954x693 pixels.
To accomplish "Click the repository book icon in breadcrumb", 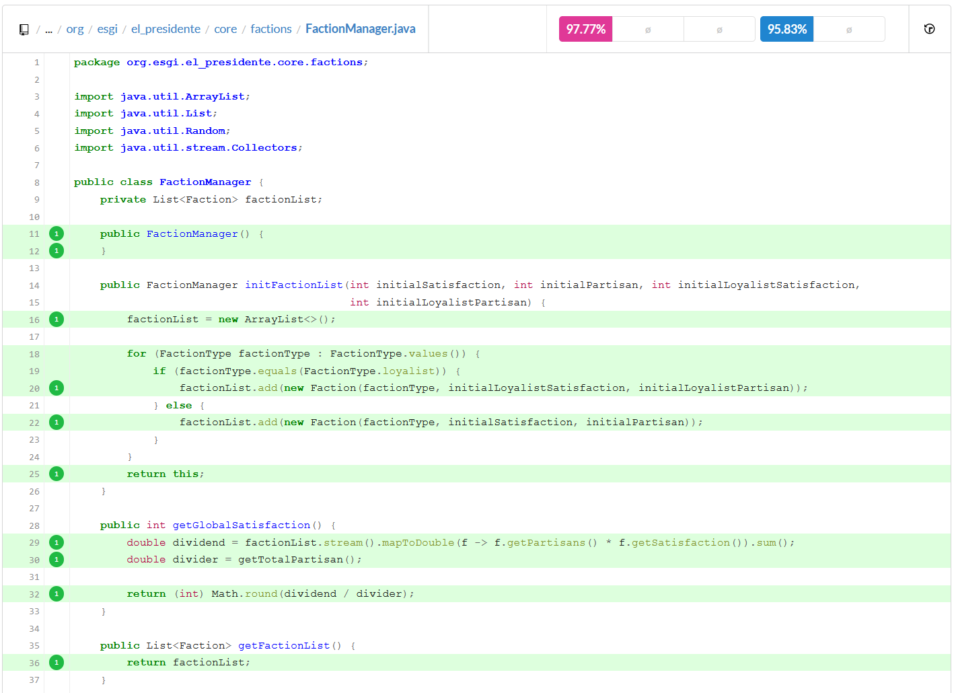I will 24,30.
